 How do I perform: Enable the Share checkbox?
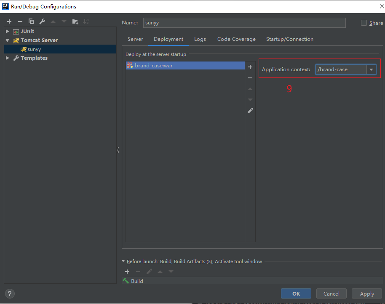(364, 23)
